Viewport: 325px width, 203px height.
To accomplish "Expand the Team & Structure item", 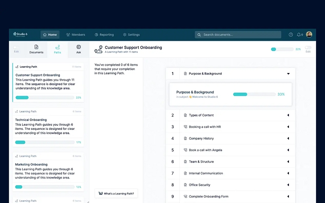I will click(x=288, y=162).
